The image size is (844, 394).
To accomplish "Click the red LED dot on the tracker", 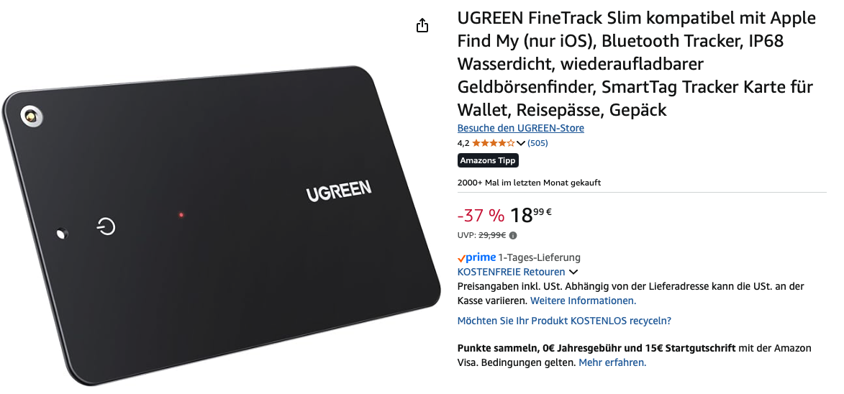I will click(181, 215).
